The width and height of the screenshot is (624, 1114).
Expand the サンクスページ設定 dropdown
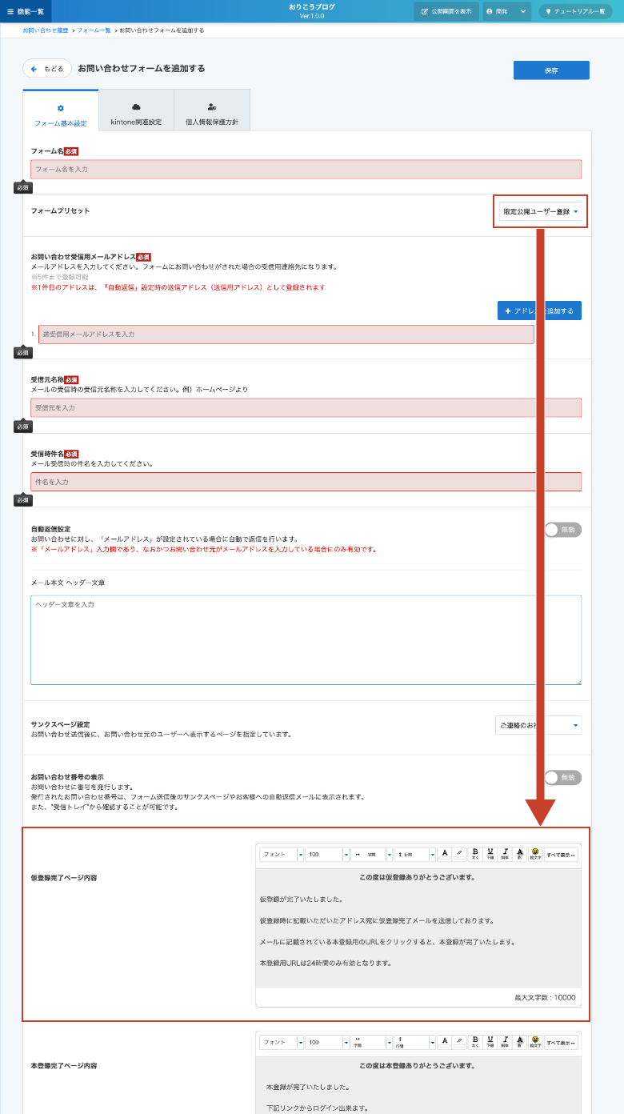coord(538,726)
